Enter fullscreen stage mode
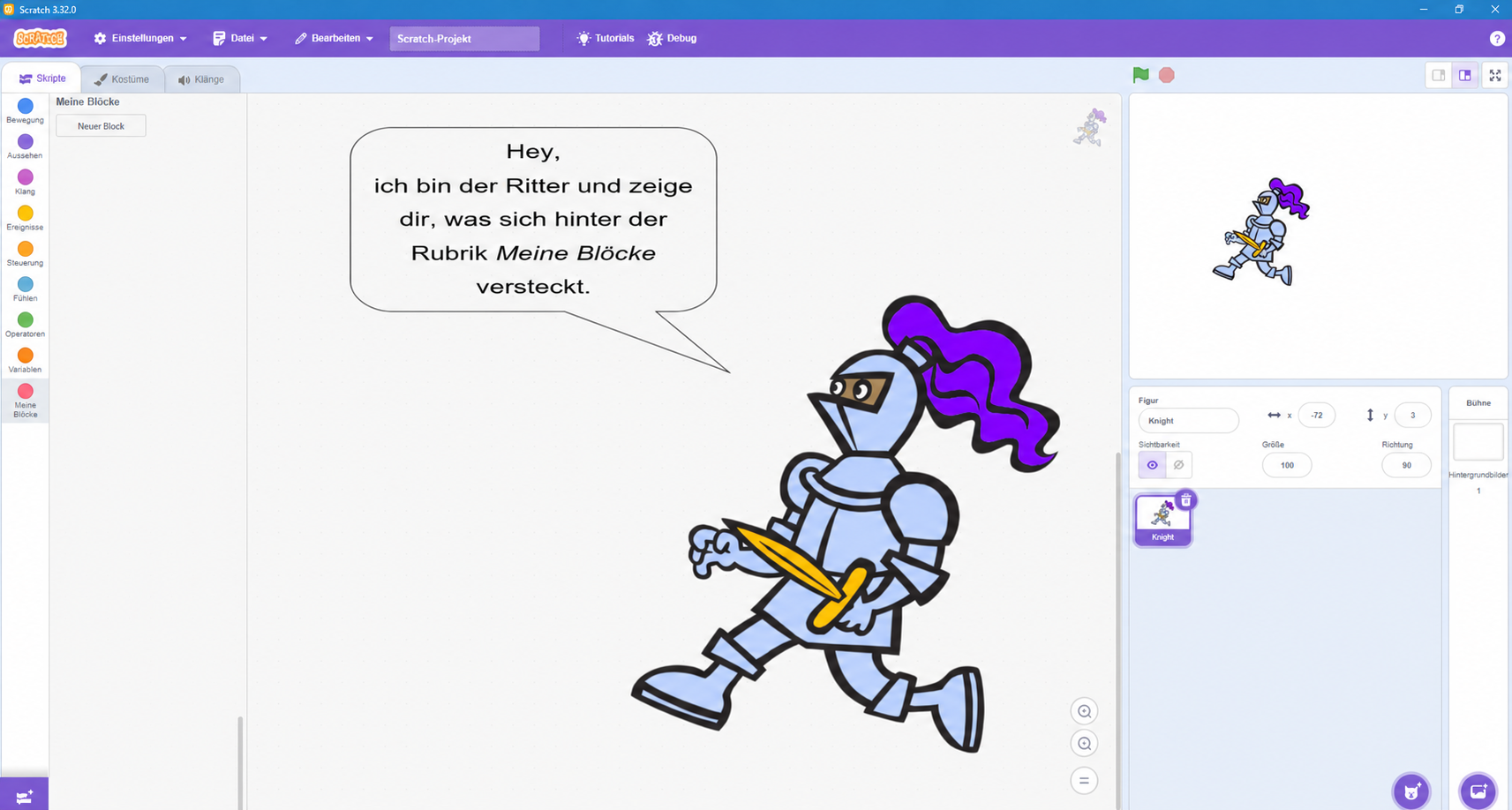Image resolution: width=1512 pixels, height=810 pixels. 1494,75
